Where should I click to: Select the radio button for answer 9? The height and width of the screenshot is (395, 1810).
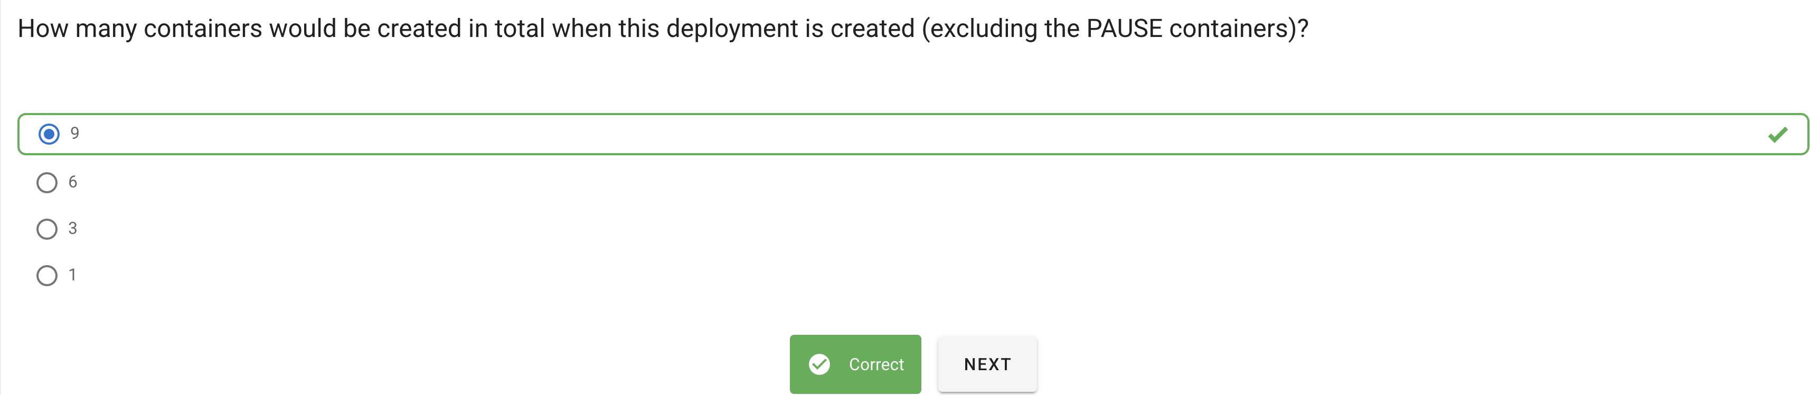point(49,134)
